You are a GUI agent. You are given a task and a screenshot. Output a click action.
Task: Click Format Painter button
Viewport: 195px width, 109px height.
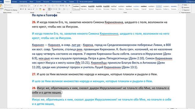(11, 10)
